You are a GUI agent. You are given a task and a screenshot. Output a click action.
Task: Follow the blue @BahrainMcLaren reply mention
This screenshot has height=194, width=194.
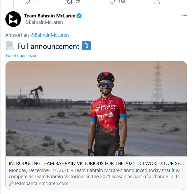click(x=49, y=35)
